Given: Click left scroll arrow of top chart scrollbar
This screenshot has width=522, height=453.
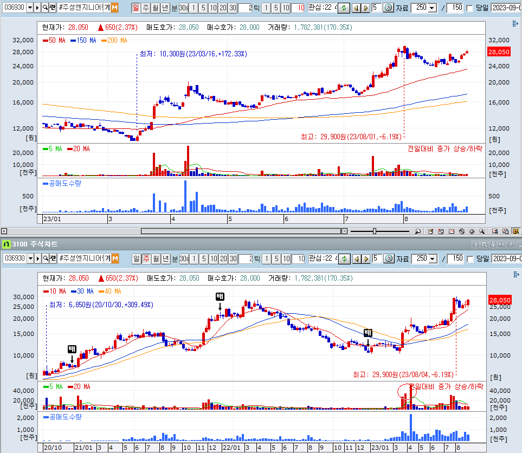Looking at the screenshot, I should (x=4, y=231).
